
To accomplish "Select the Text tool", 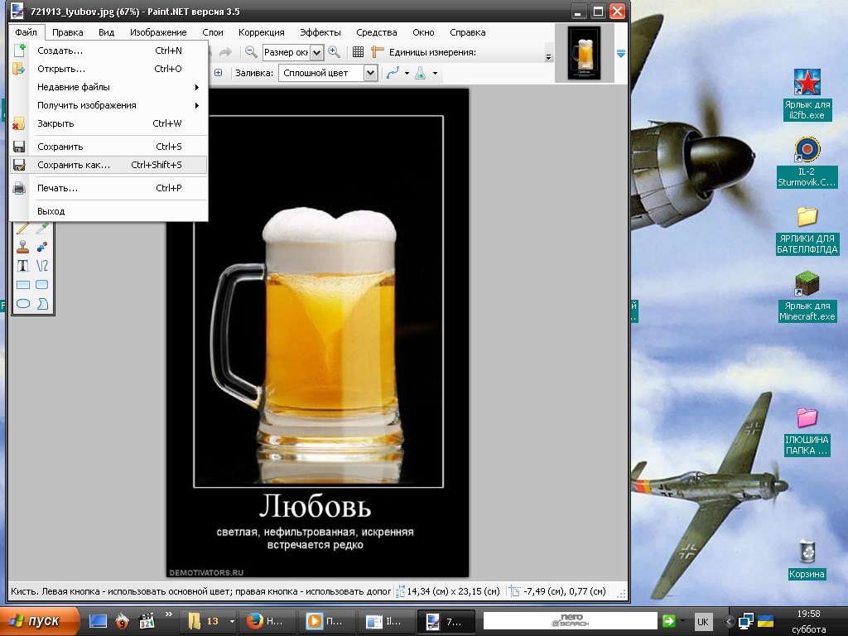I will tap(23, 266).
